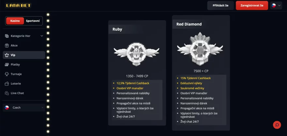The height and width of the screenshot is (136, 287).
Task: Click the Vip crown icon
Action: [x=7, y=55]
